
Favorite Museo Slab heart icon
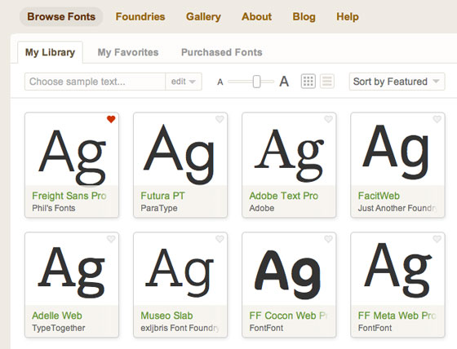point(220,239)
